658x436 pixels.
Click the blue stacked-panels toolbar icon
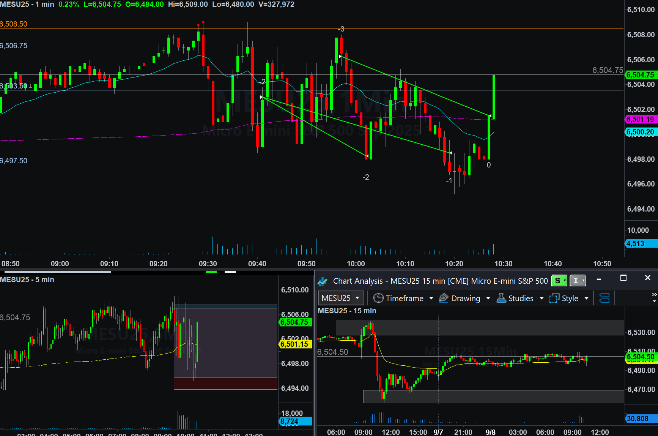(x=604, y=298)
